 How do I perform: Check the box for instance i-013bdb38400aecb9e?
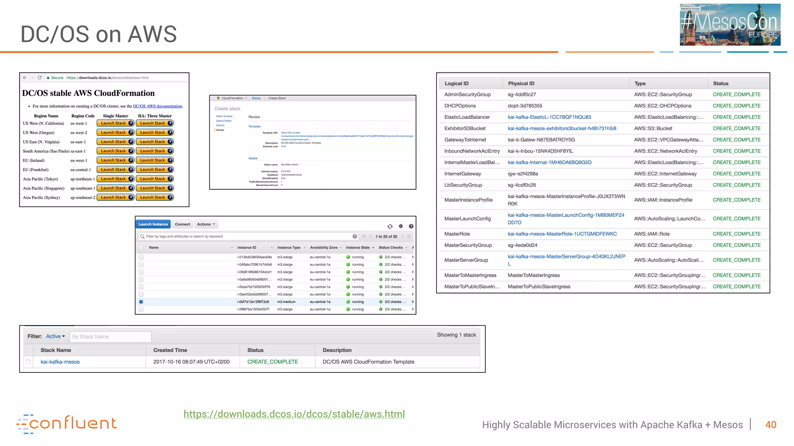coord(141,257)
